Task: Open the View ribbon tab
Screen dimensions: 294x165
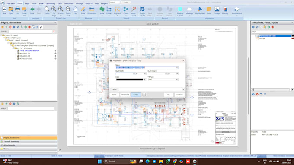Action: pyautogui.click(x=41, y=3)
